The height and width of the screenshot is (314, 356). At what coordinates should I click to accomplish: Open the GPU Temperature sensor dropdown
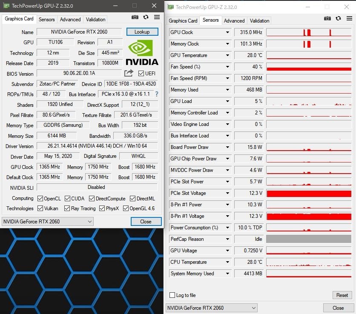coord(227,55)
